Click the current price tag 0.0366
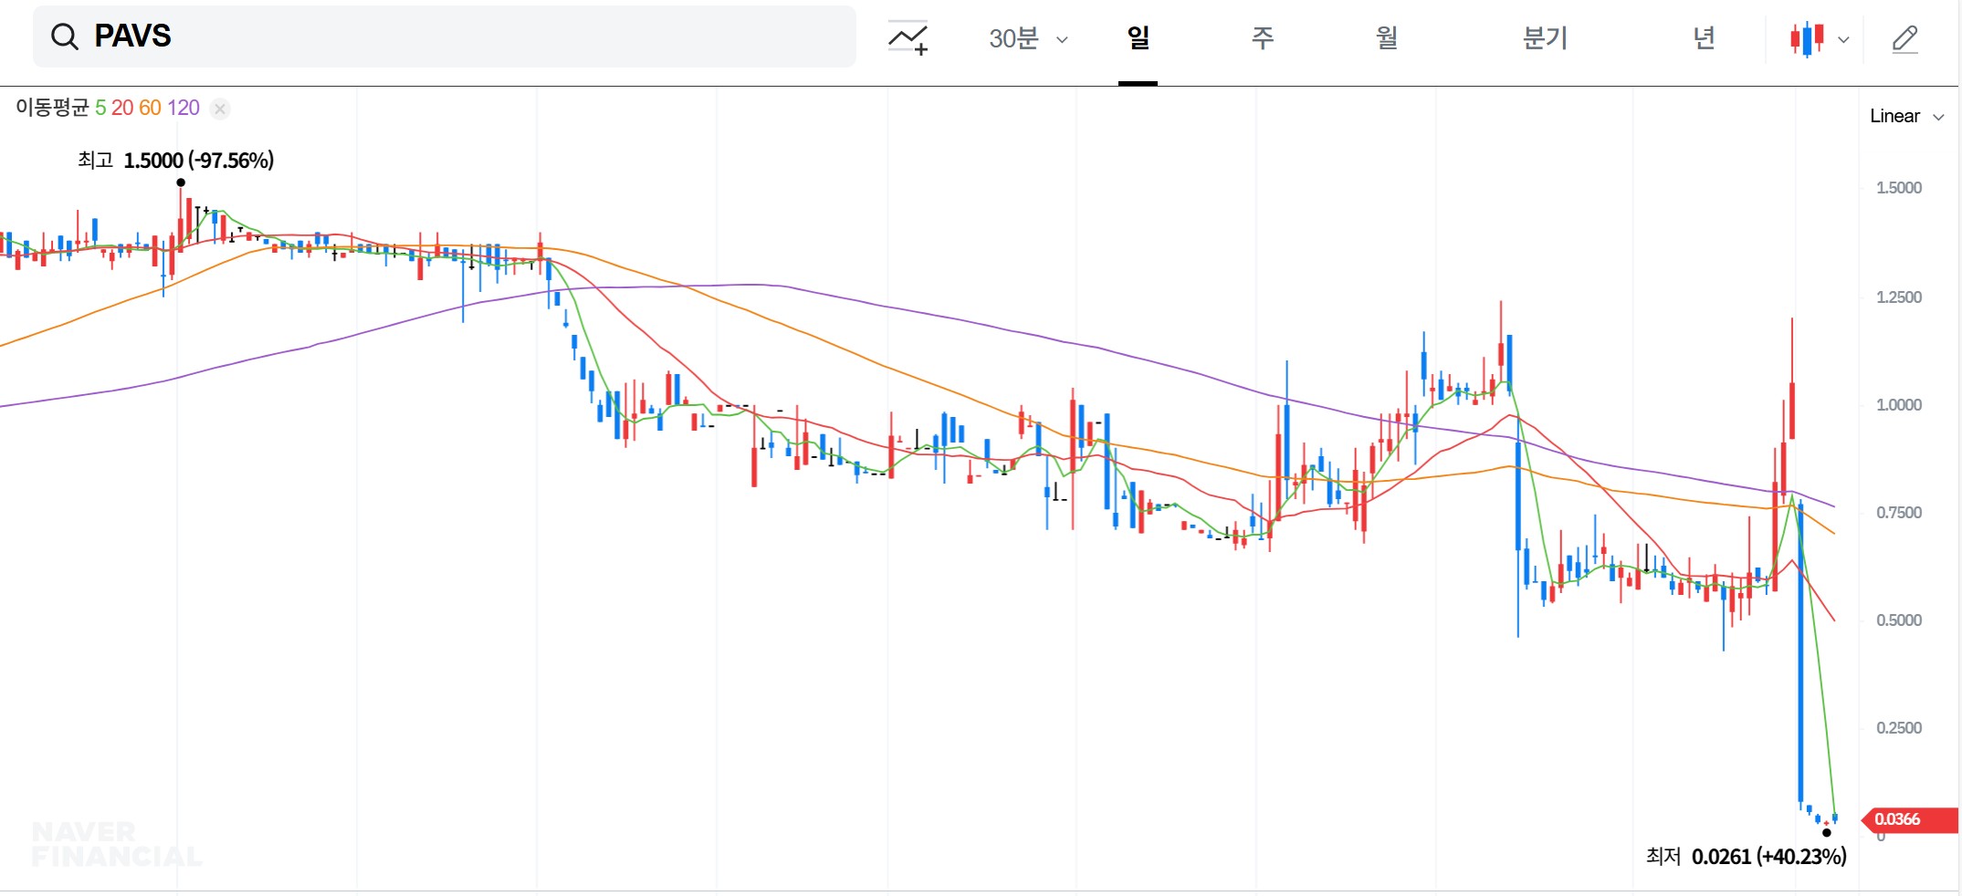Image resolution: width=1962 pixels, height=896 pixels. coord(1909,819)
